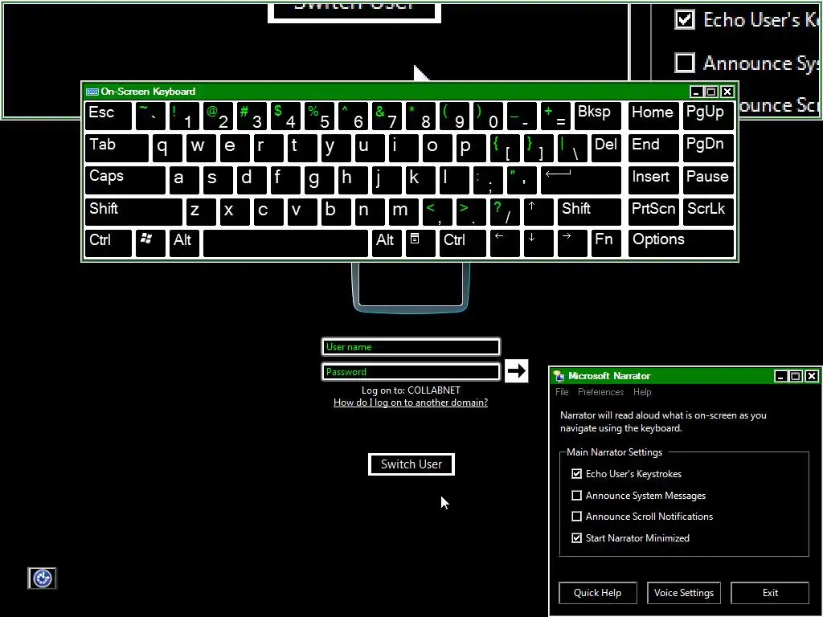Tap the down arrow key

tap(538, 243)
